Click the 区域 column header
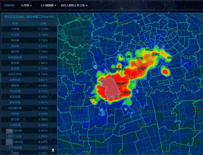 (15, 24)
